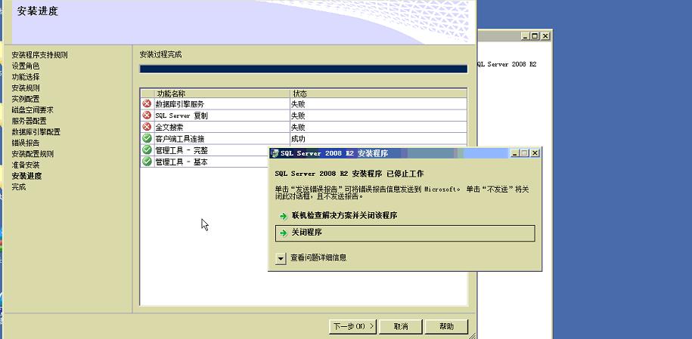This screenshot has height=339, width=692.
Task: Click the failed icon beside SQL Server 复制
Action: click(147, 115)
